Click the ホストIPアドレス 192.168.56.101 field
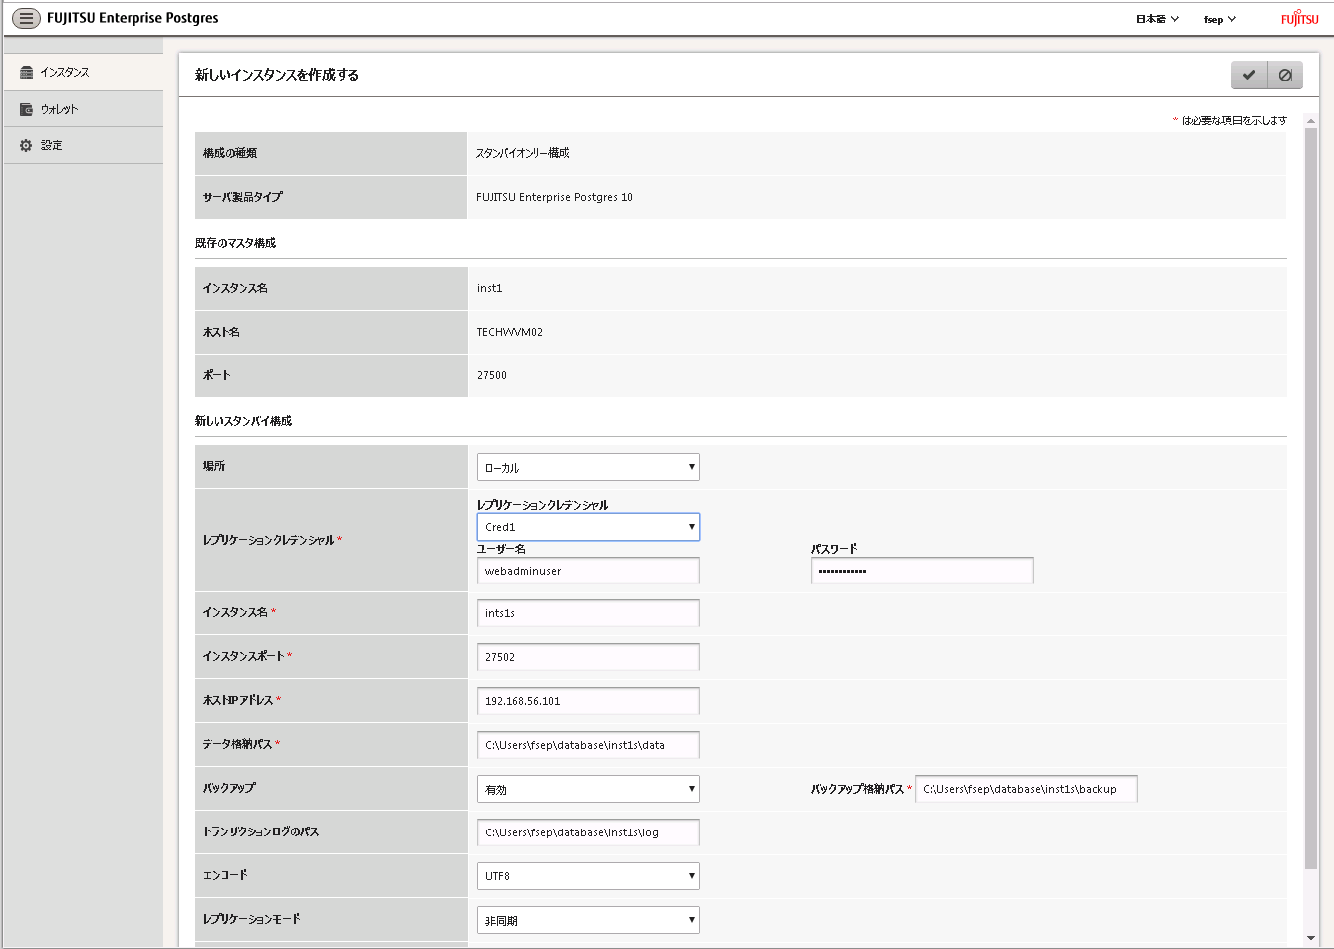The height and width of the screenshot is (949, 1334). pyautogui.click(x=589, y=701)
